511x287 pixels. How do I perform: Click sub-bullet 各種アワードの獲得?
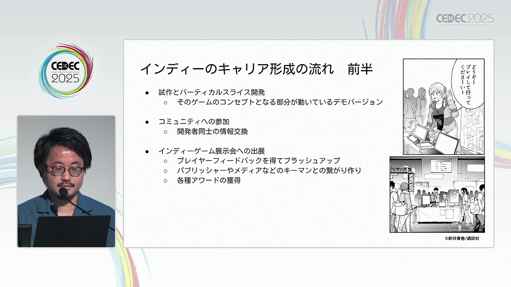208,180
